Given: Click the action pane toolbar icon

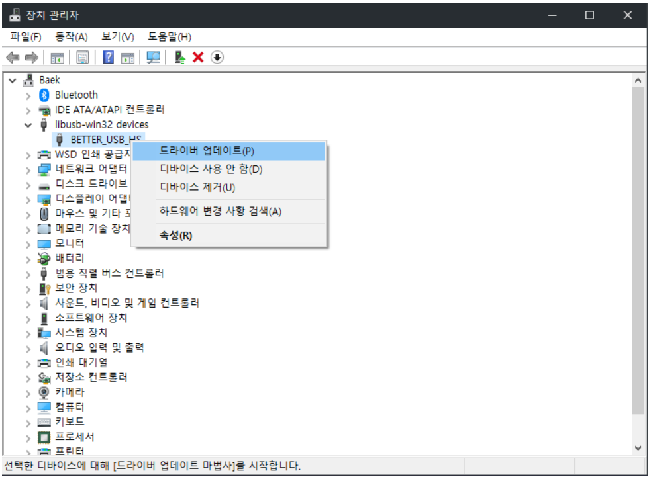Looking at the screenshot, I should 127,58.
